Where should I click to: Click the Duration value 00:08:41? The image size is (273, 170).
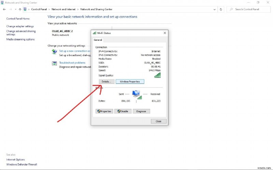156,66
